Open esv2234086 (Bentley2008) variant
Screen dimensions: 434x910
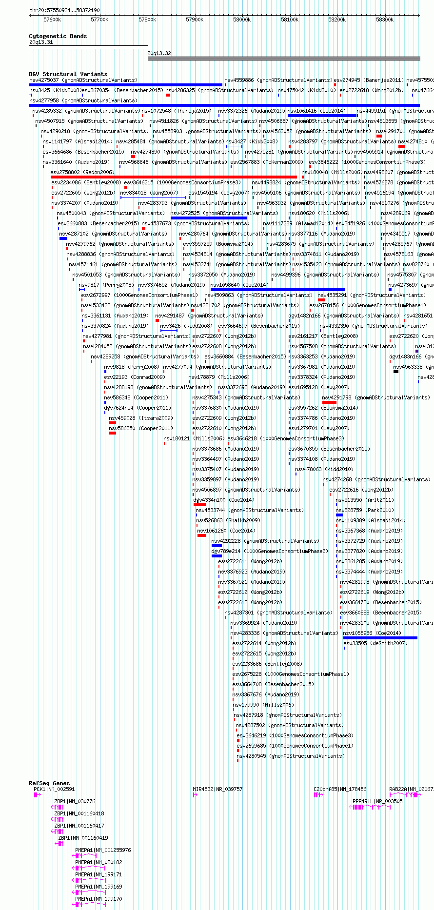click(x=86, y=182)
